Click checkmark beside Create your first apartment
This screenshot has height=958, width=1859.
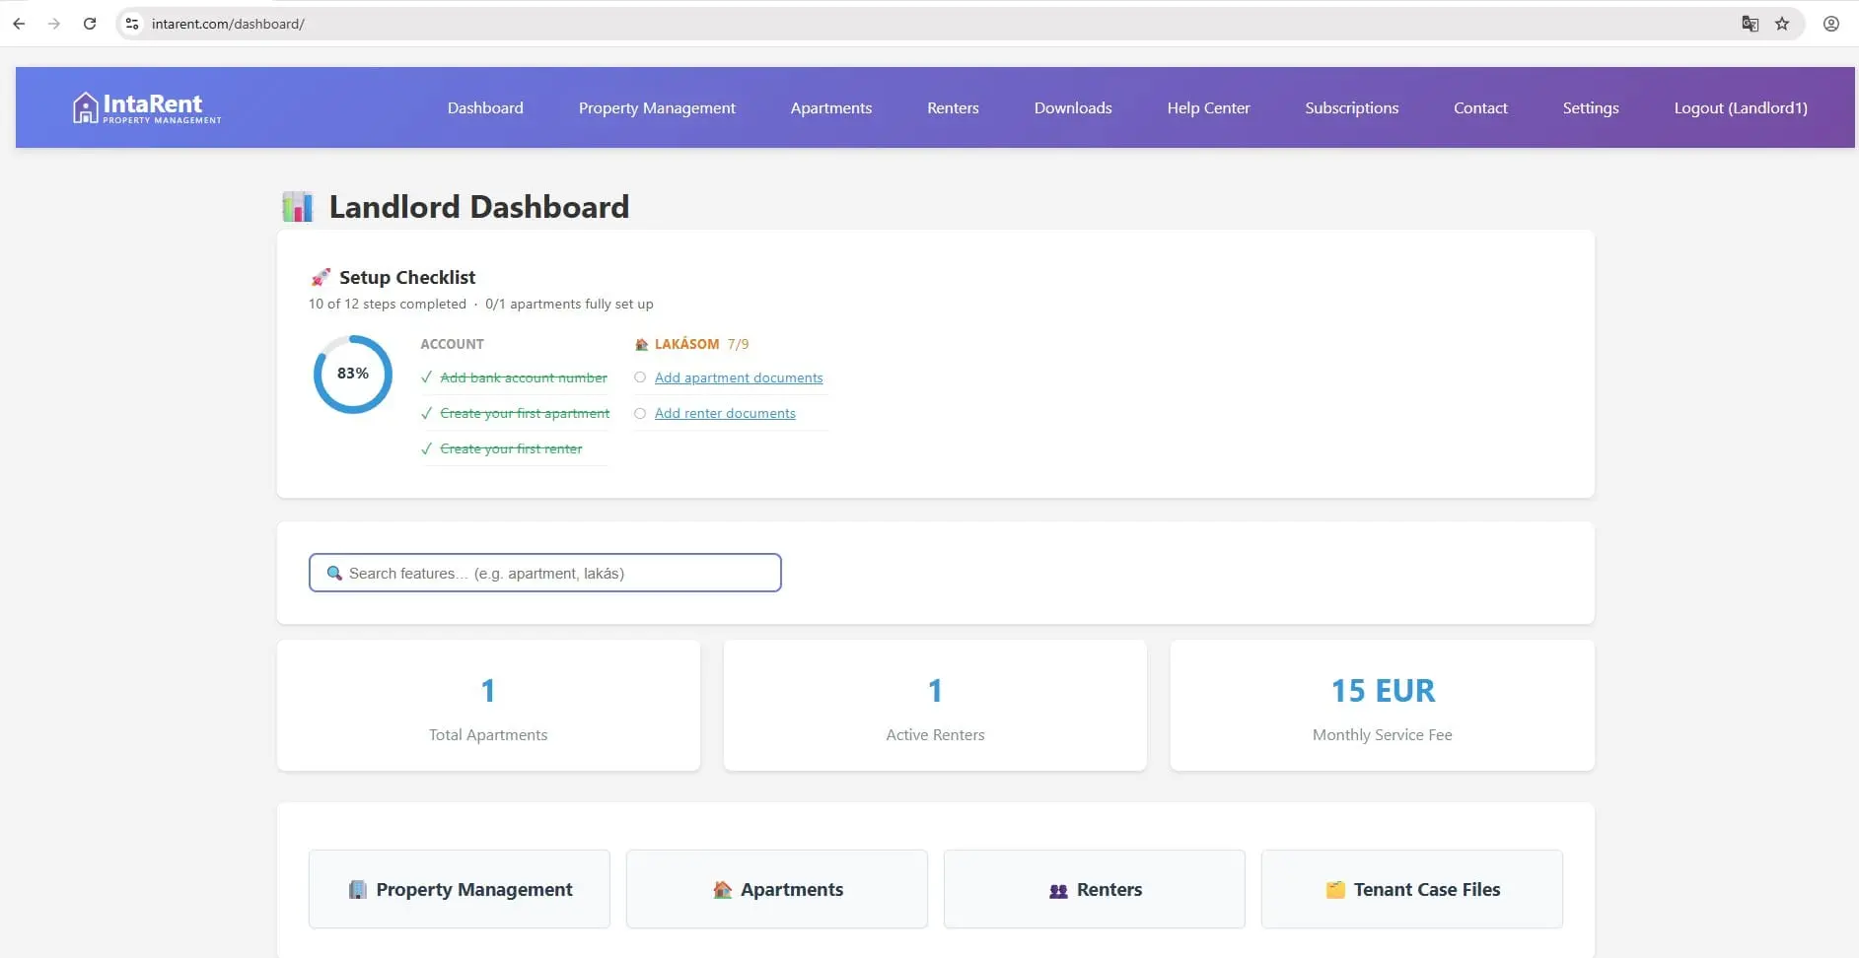[426, 413]
